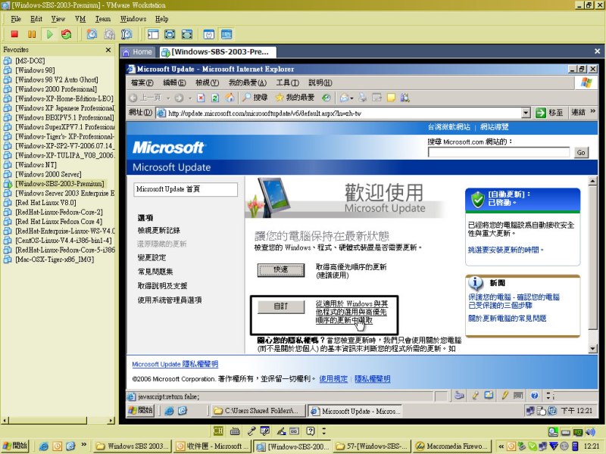Click the host tray volume speaker icon
The height and width of the screenshot is (454, 606).
tap(590, 432)
